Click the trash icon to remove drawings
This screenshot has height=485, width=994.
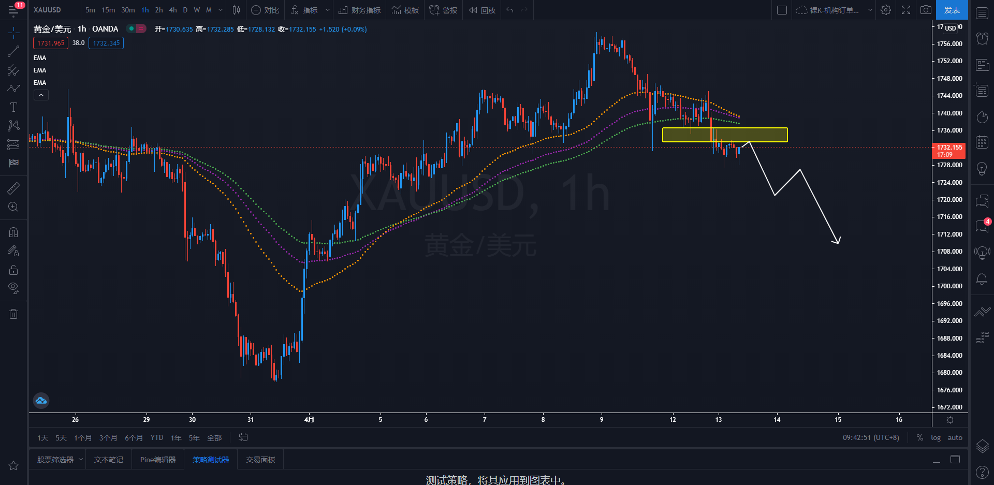point(13,314)
